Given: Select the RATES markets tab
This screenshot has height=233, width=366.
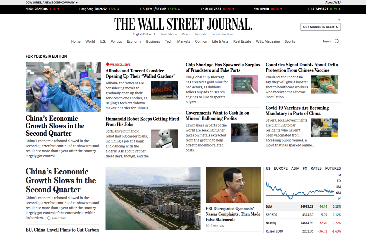Looking at the screenshot, I should coord(316,168).
